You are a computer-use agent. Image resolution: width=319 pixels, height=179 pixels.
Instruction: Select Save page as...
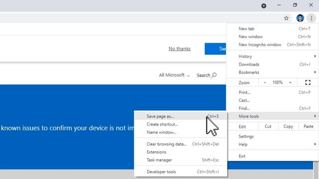pos(180,116)
